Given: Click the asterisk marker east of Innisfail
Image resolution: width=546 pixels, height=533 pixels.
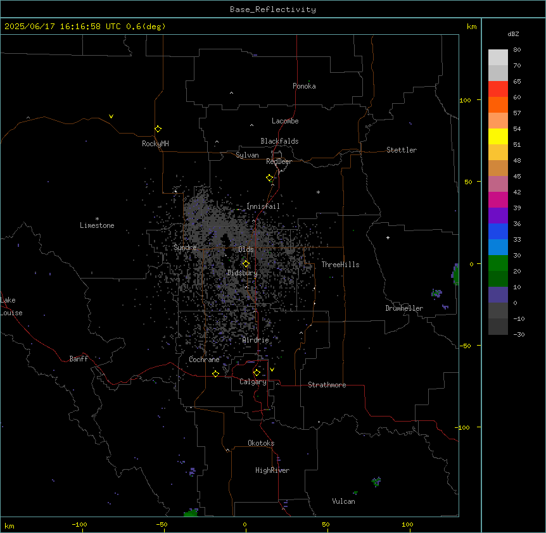Looking at the screenshot, I should pyautogui.click(x=318, y=192).
